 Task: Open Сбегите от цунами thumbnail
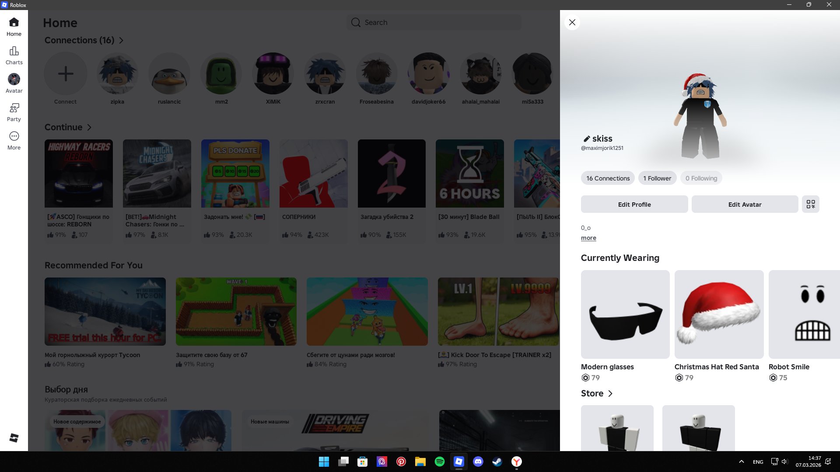tap(367, 312)
